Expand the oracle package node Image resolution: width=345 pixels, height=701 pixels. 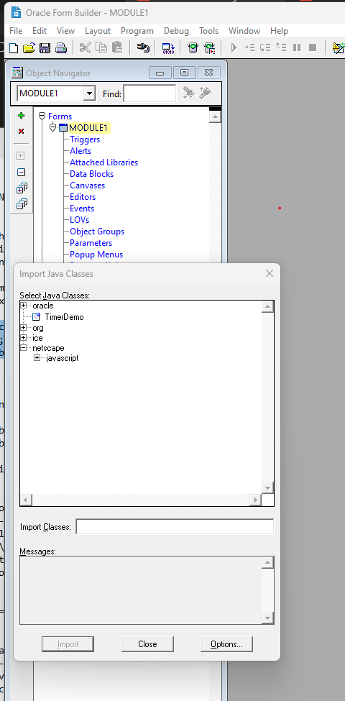tap(24, 306)
